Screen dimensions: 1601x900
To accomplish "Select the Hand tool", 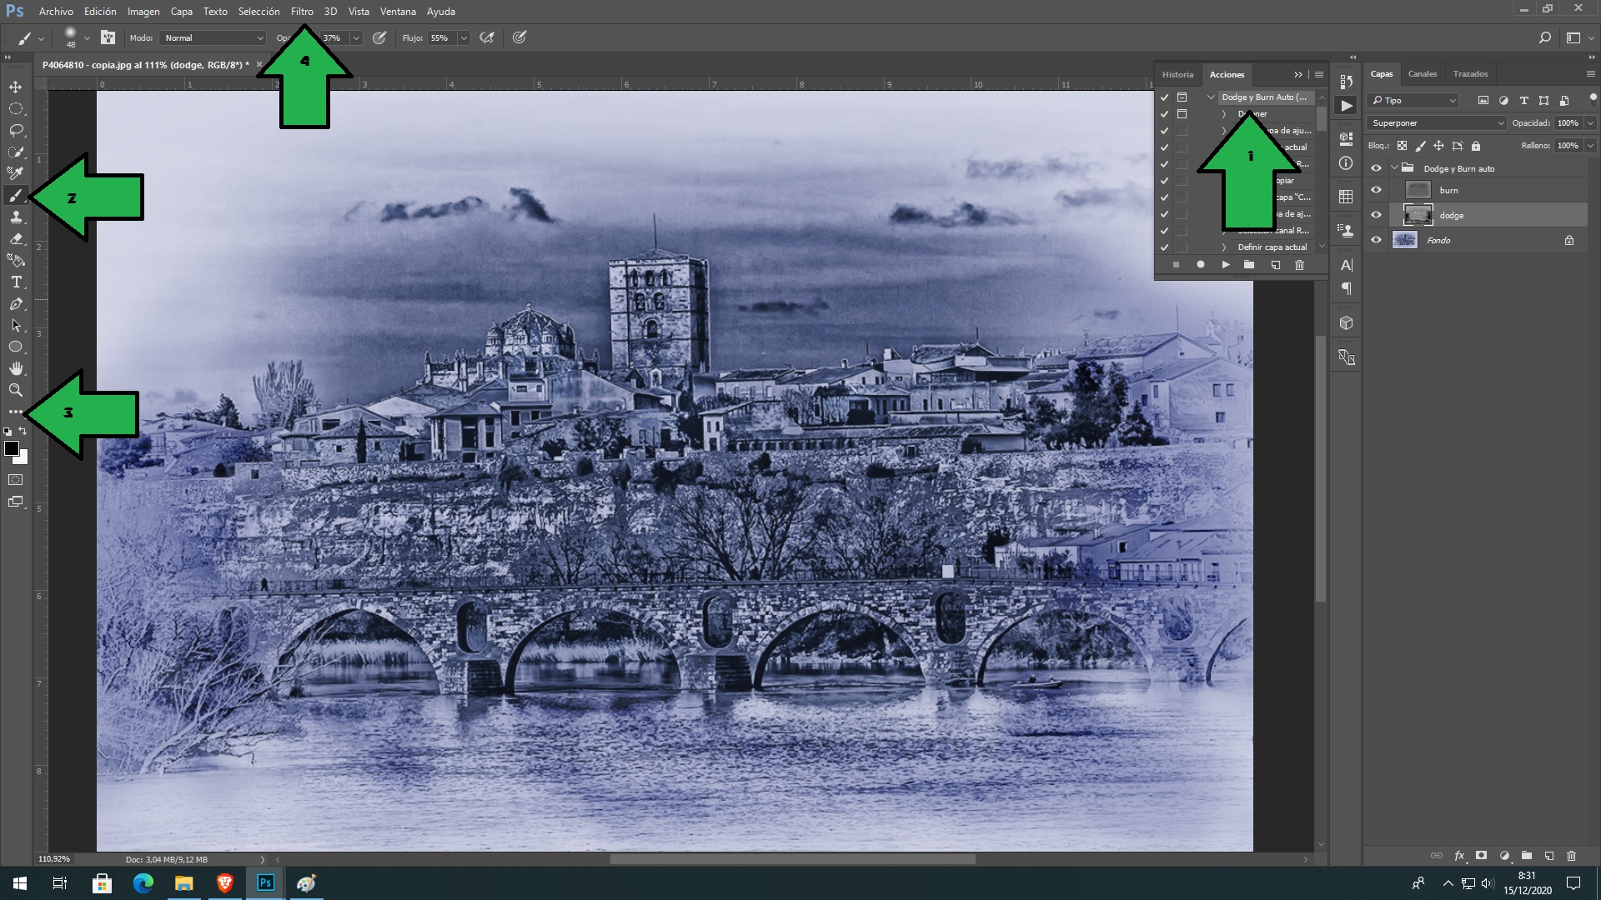I will [x=16, y=368].
